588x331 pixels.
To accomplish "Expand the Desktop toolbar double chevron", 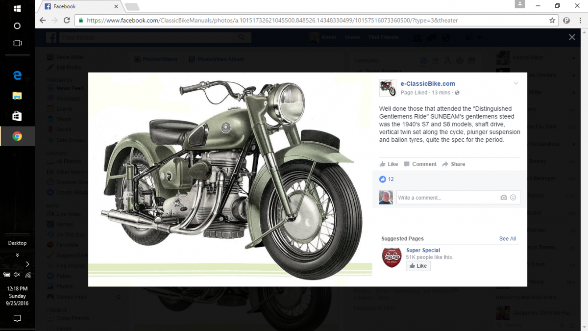I will point(17,255).
